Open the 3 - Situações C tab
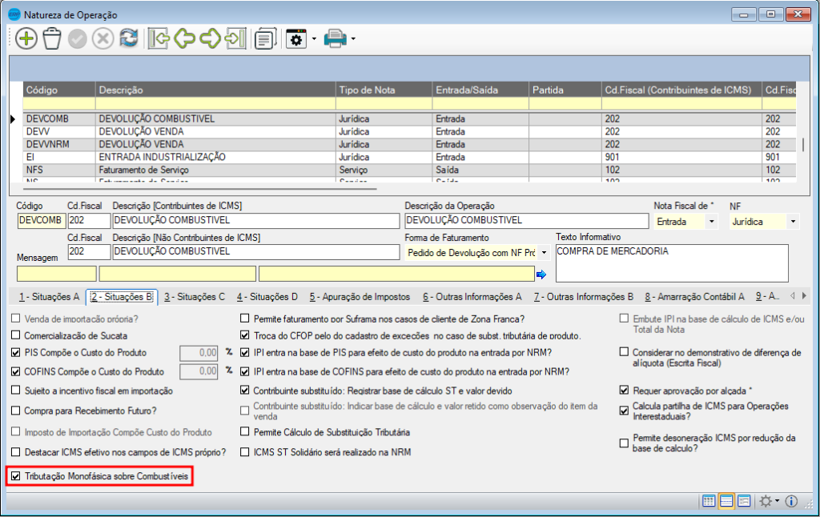This screenshot has width=820, height=517. (x=195, y=297)
